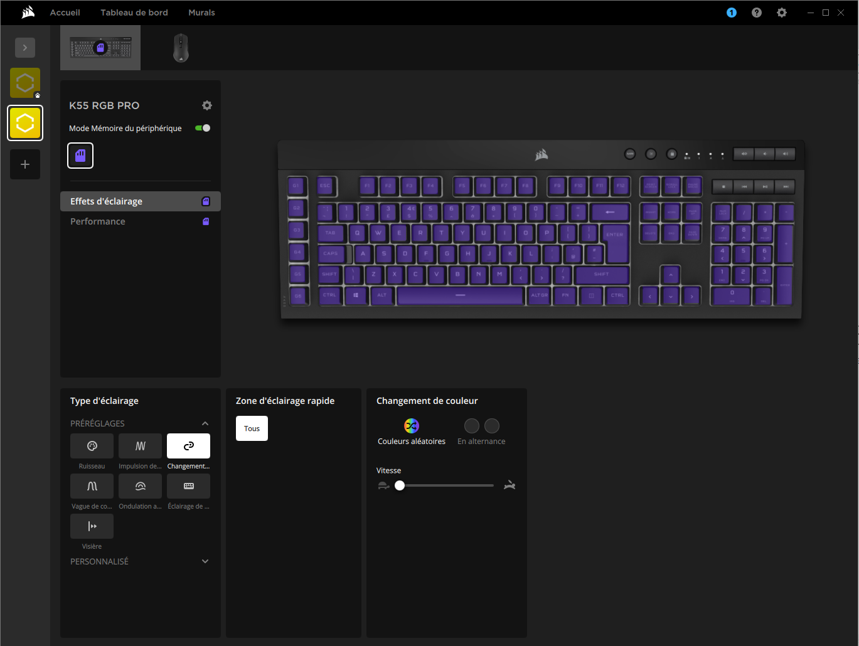Open the notifications indicator in the title bar
The width and height of the screenshot is (859, 646).
point(731,12)
